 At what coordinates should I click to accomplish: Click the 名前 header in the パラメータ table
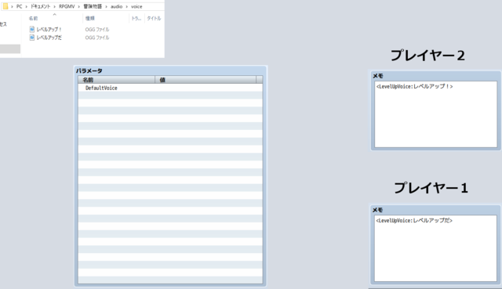coord(117,80)
